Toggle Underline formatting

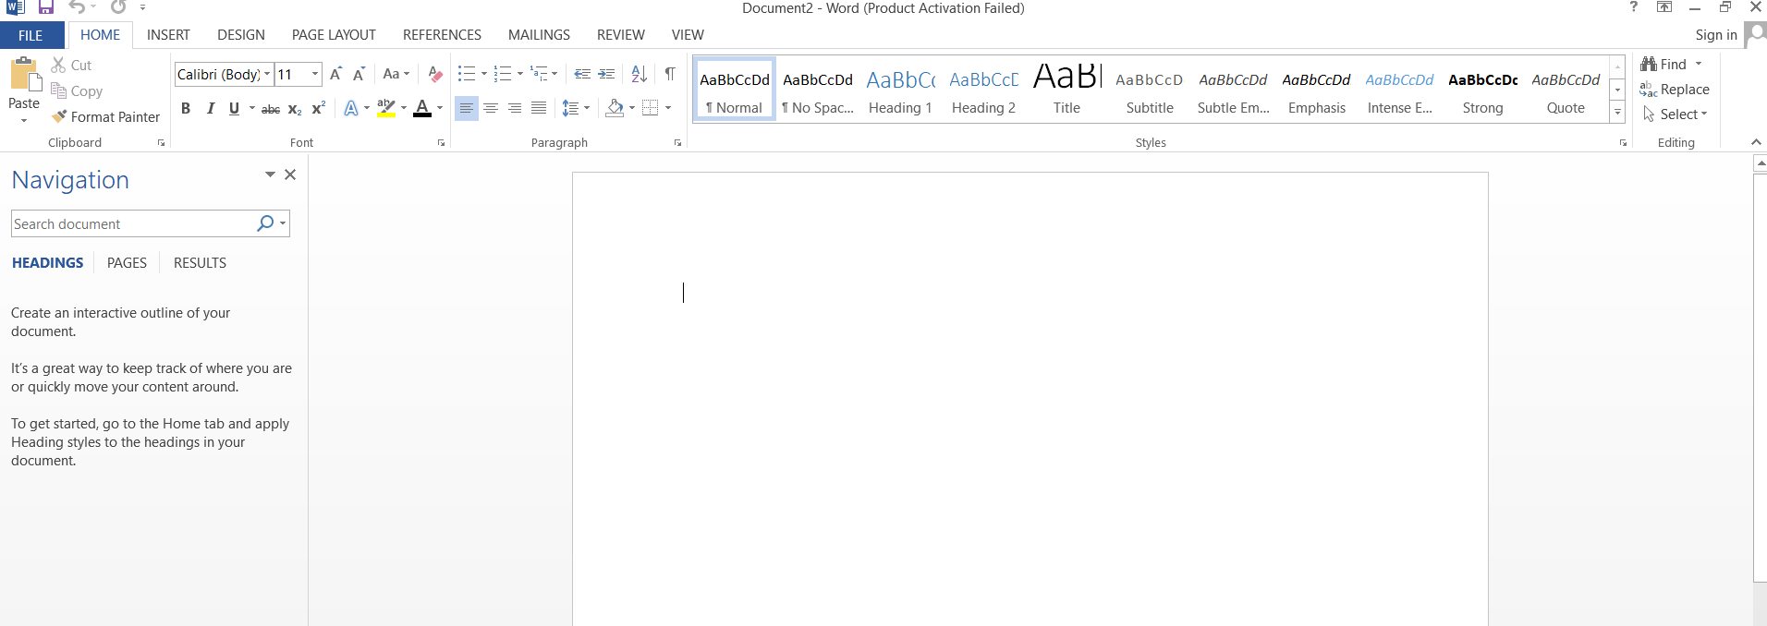[x=234, y=109]
